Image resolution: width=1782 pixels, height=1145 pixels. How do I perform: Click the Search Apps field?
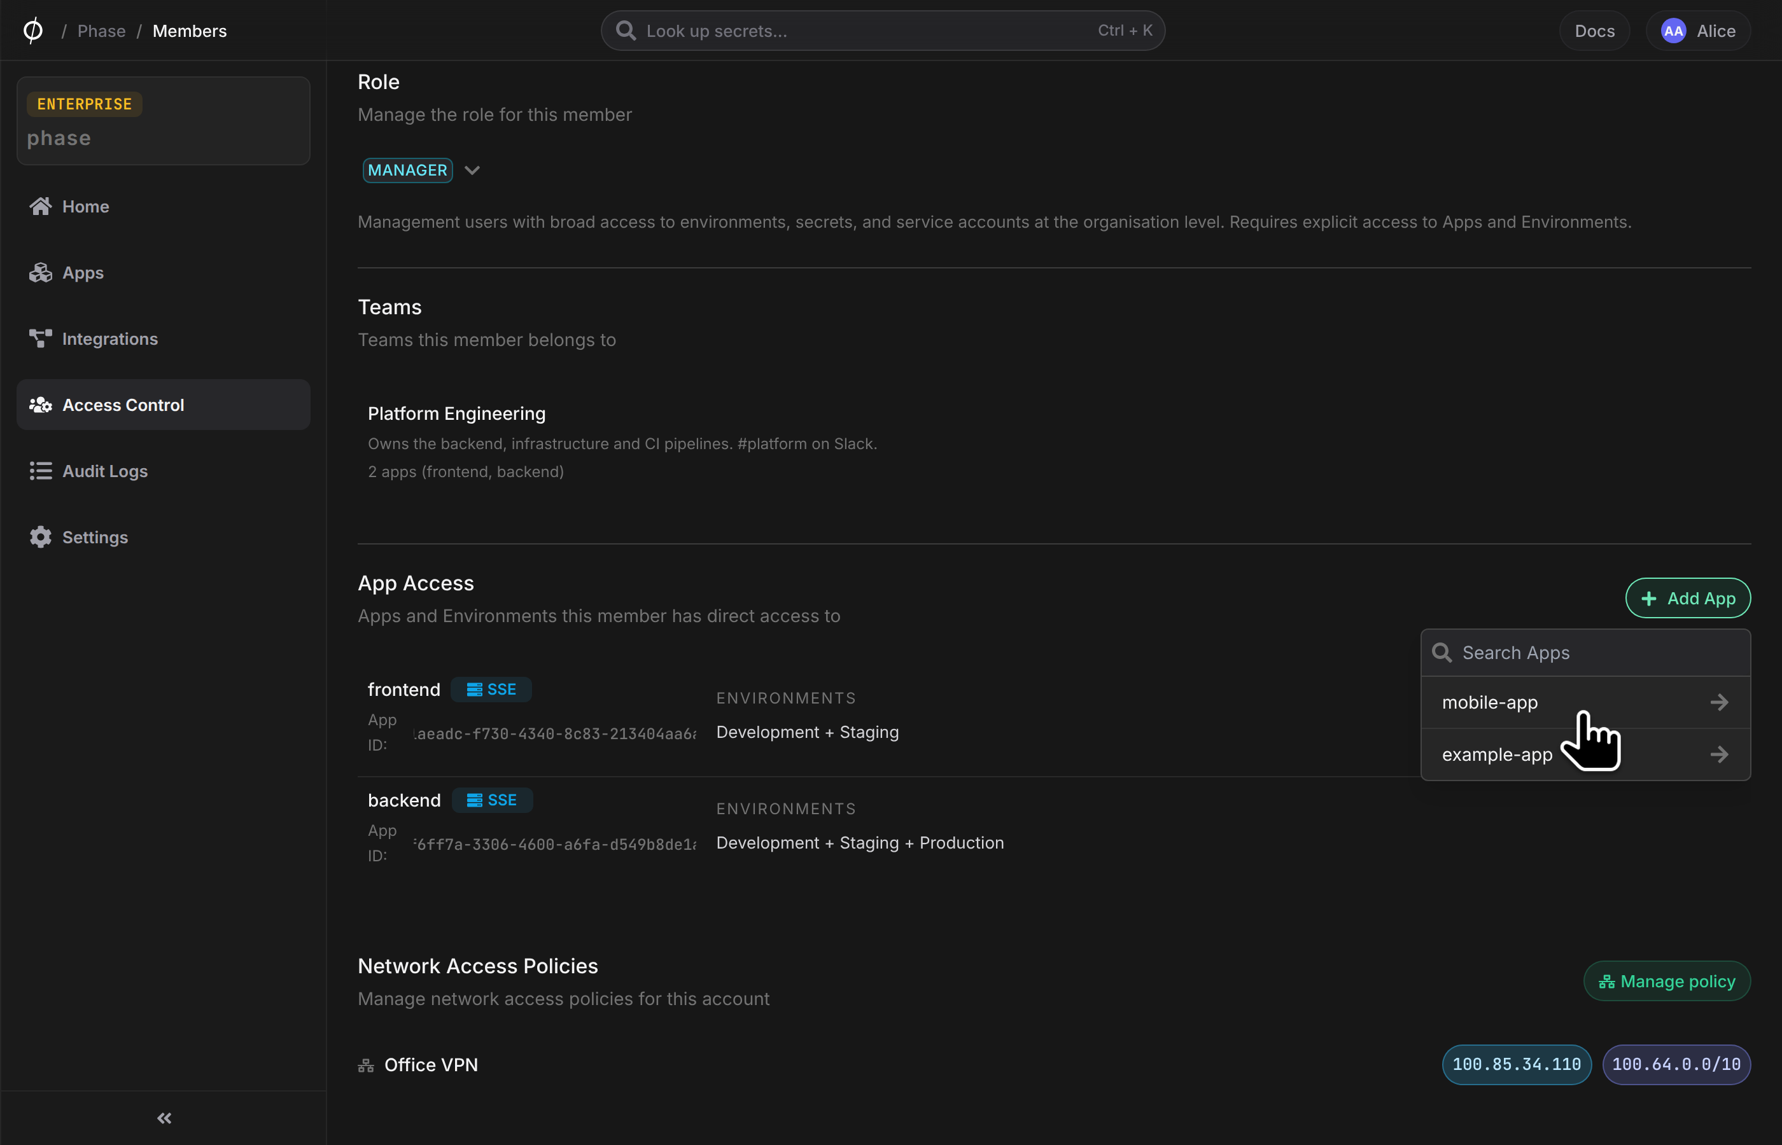(x=1585, y=652)
